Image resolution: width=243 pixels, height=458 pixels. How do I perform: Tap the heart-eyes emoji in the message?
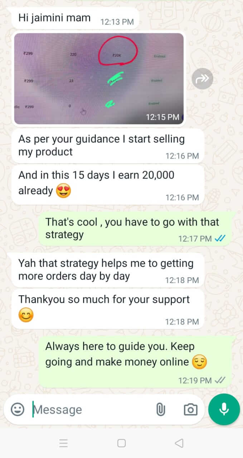click(64, 191)
